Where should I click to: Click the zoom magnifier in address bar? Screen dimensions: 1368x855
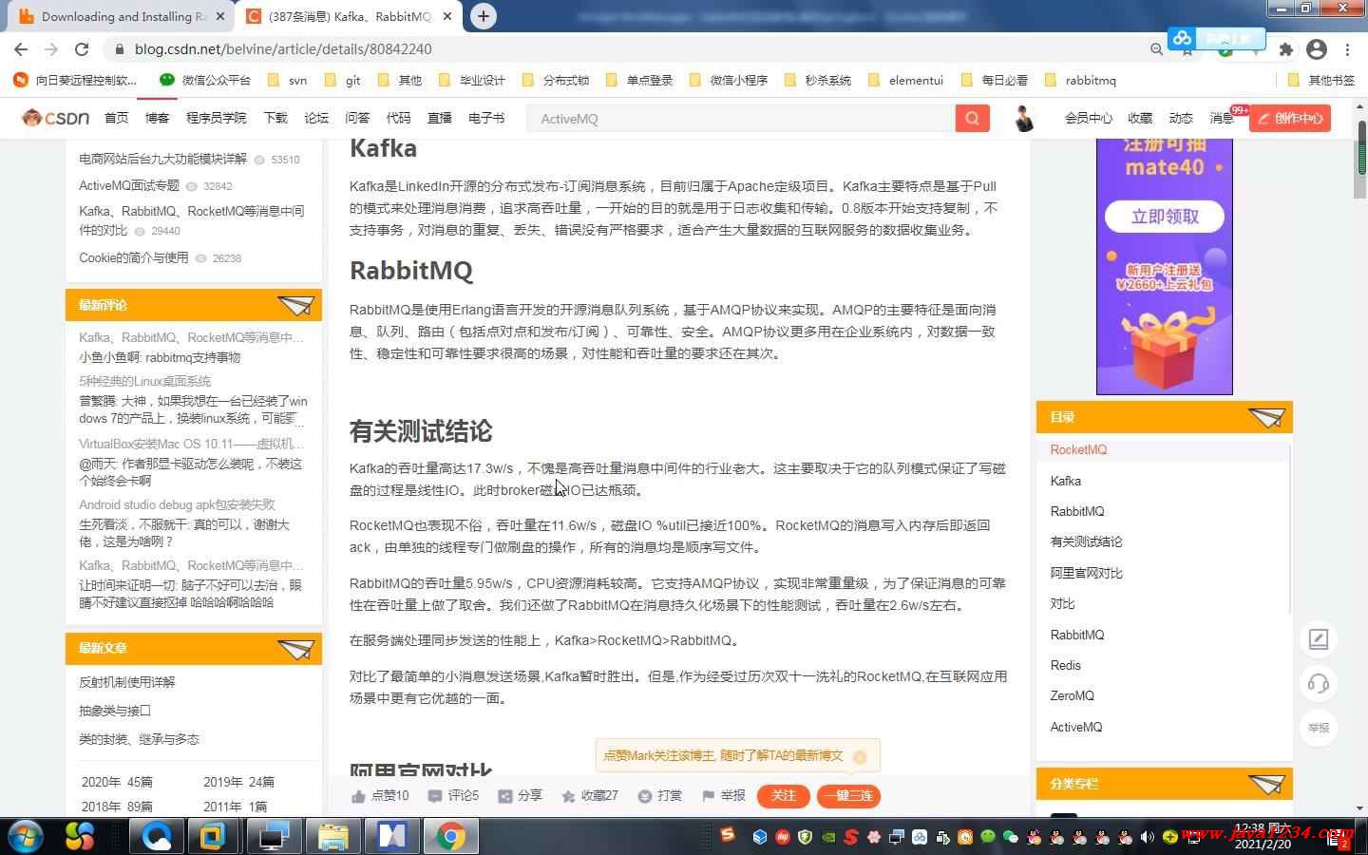pyautogui.click(x=1156, y=49)
